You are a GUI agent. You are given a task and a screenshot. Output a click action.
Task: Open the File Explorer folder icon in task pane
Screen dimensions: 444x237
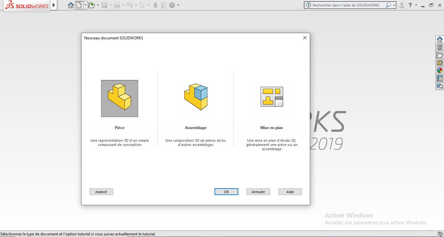point(440,55)
